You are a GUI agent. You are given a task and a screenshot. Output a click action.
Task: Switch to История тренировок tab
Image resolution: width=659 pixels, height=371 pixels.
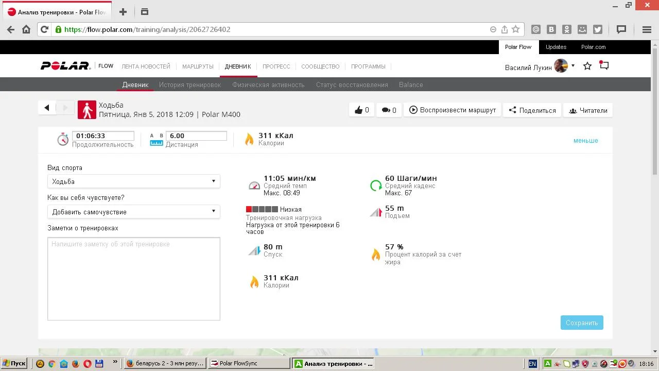189,85
